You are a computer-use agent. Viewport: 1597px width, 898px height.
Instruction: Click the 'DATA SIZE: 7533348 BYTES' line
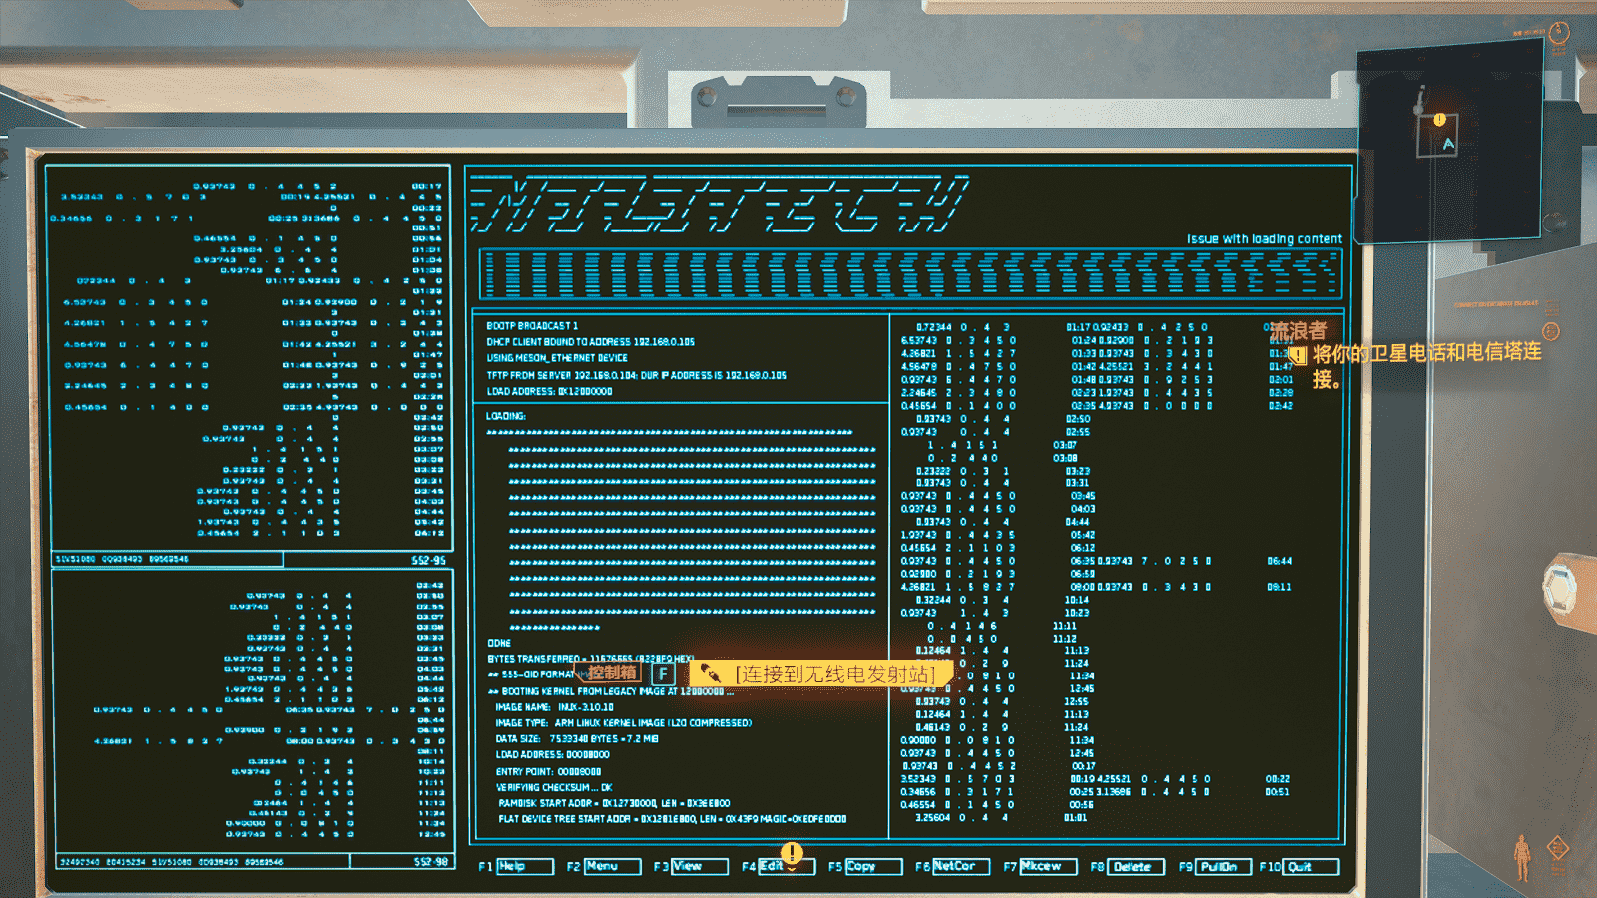click(x=577, y=739)
